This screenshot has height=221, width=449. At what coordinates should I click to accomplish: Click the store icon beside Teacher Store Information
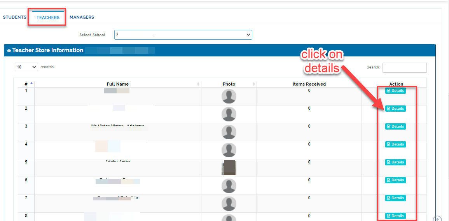[x=9, y=51]
